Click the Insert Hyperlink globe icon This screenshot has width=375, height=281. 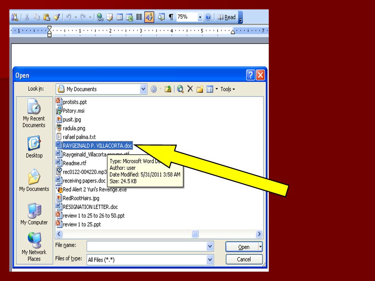pyautogui.click(x=100, y=17)
